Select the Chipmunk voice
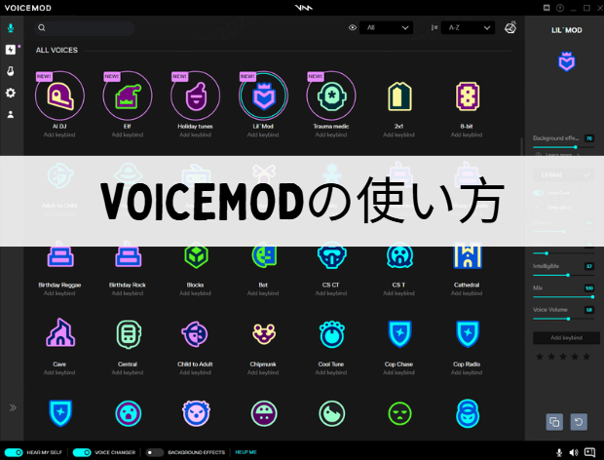Screen dimensions: 604x460 pyautogui.click(x=263, y=333)
